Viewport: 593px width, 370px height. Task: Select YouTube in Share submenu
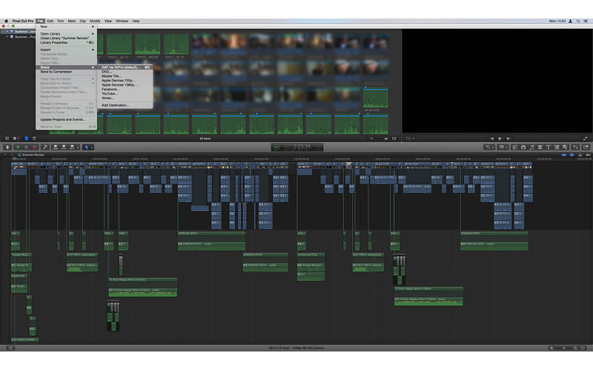point(110,93)
